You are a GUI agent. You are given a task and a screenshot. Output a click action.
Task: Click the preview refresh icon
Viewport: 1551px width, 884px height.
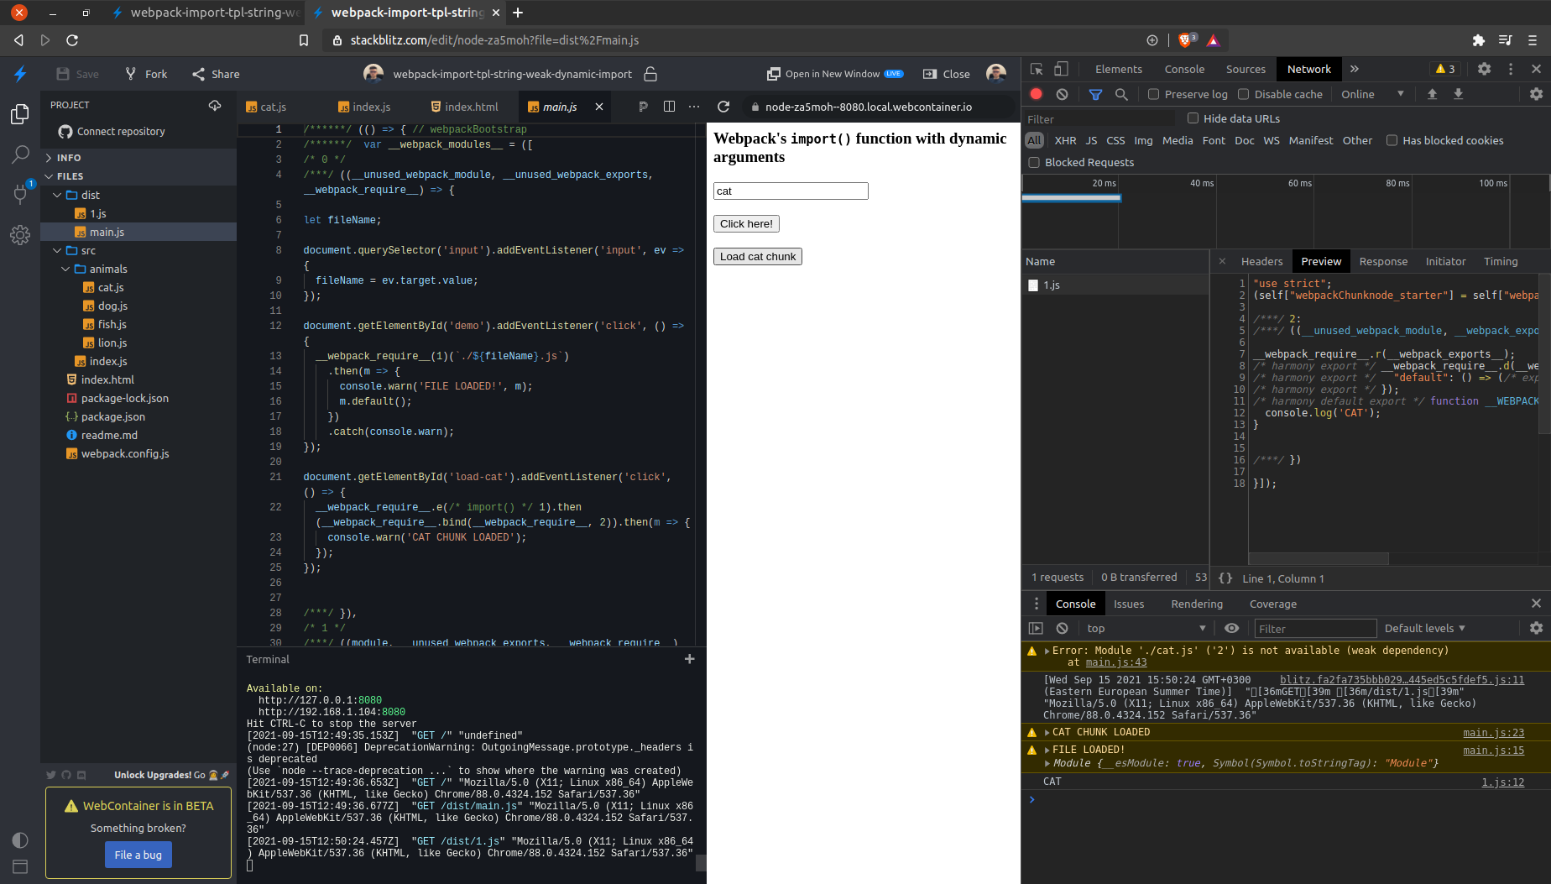723,107
